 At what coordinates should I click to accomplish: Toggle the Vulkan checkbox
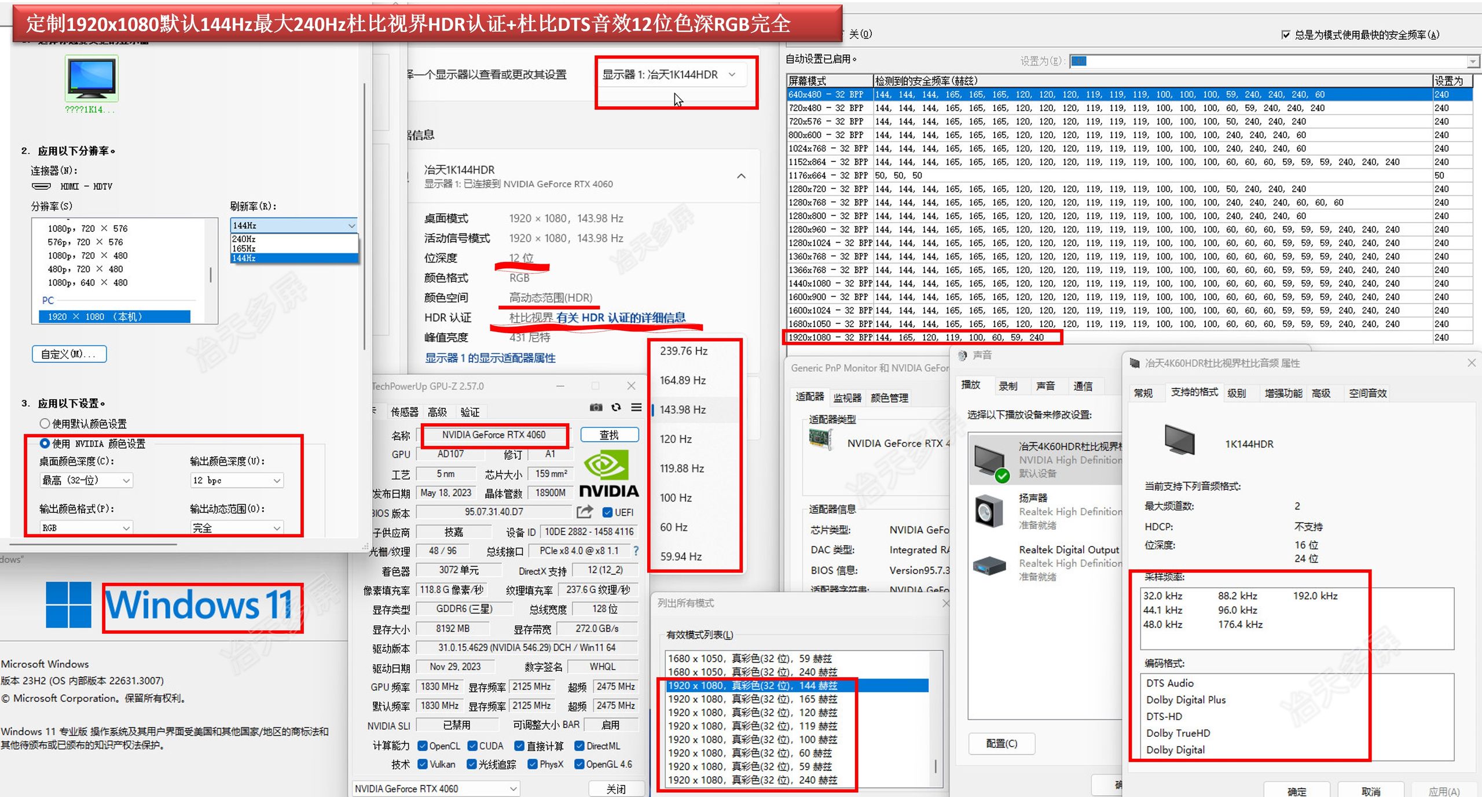pos(423,764)
